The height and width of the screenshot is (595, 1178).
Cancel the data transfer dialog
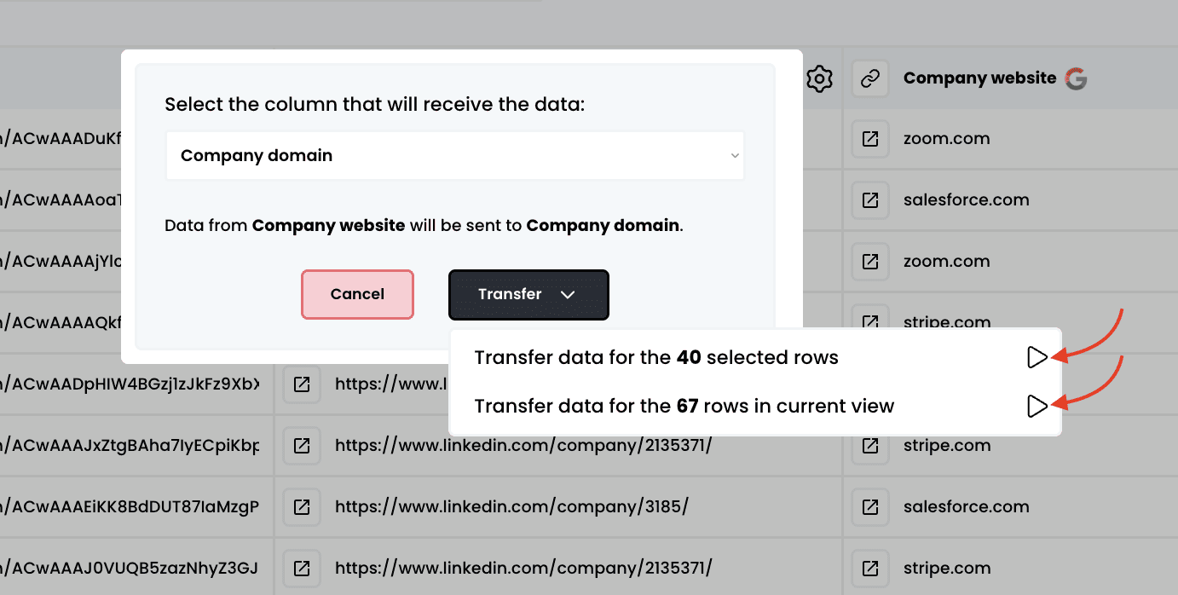click(x=357, y=295)
